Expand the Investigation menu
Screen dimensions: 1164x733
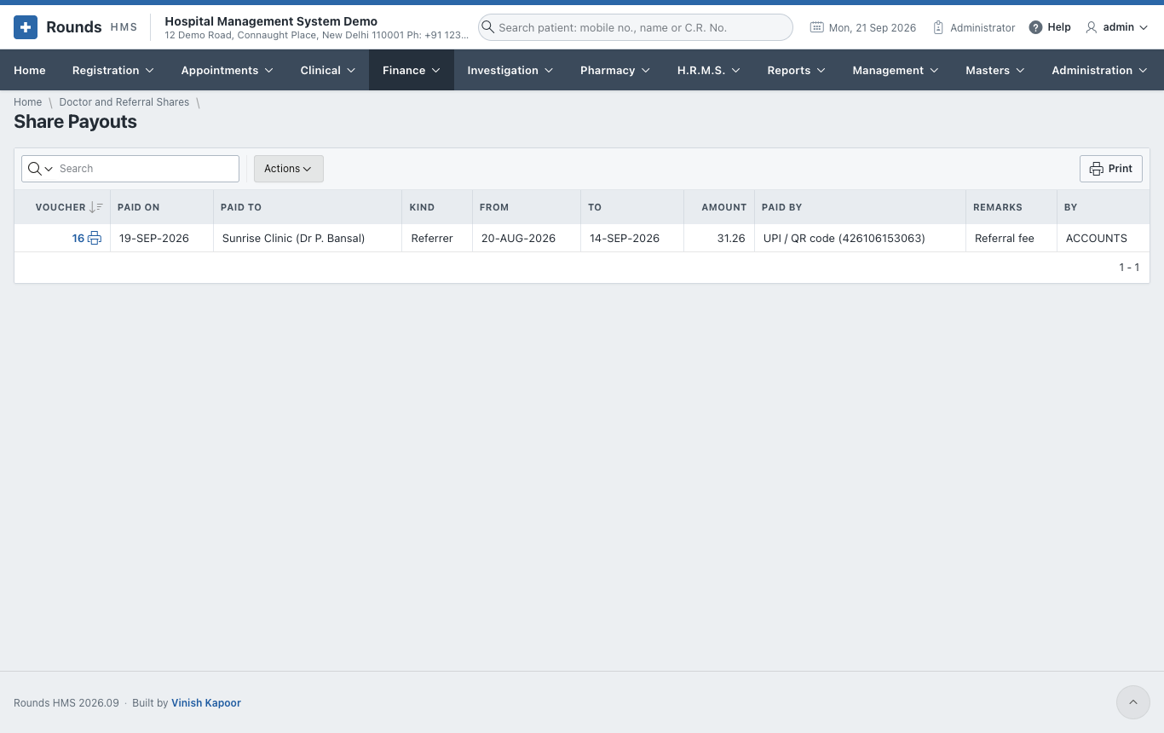(x=510, y=70)
